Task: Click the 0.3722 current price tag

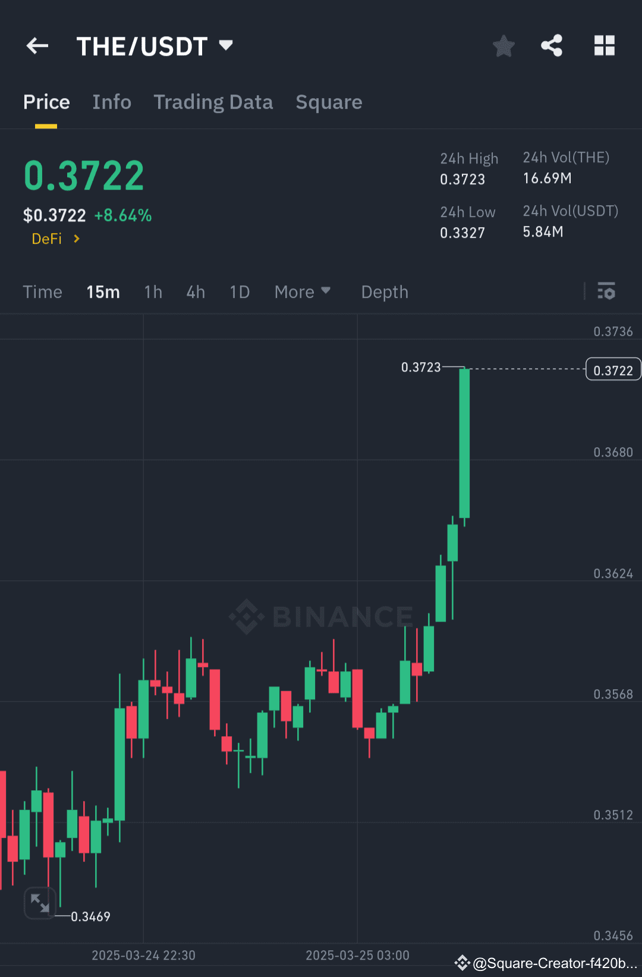Action: 613,369
